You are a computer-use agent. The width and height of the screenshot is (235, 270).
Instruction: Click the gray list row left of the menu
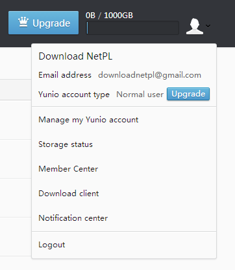click(16, 89)
